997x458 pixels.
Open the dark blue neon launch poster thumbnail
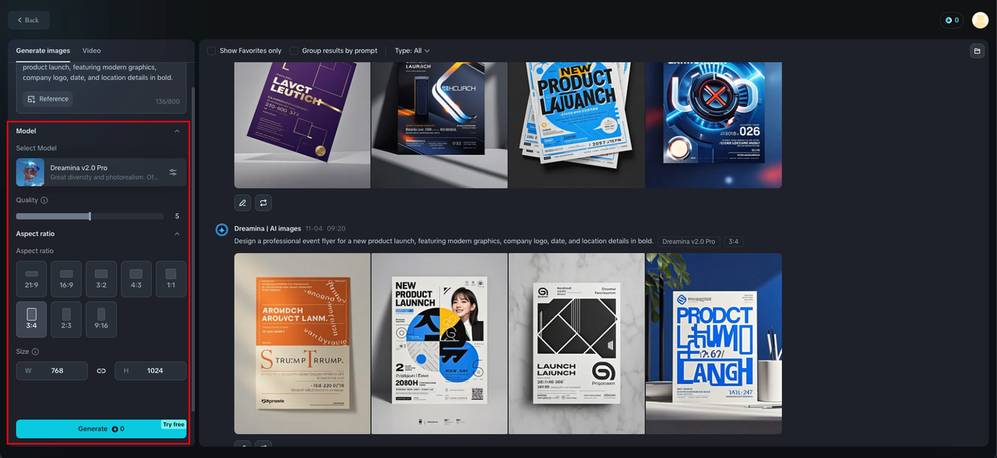(x=439, y=125)
